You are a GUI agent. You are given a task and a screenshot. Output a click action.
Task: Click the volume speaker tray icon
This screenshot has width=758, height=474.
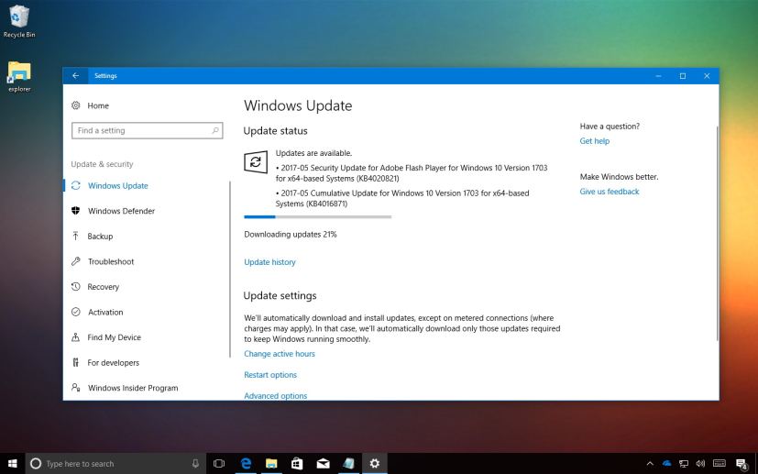(700, 464)
